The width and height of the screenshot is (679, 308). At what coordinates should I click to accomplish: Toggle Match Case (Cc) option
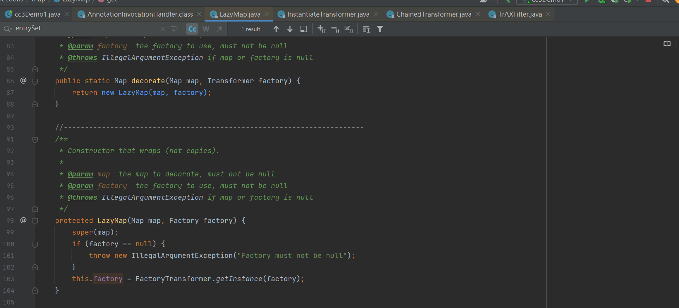(192, 29)
